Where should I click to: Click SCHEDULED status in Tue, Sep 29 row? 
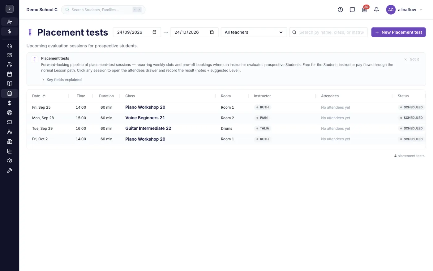(411, 128)
